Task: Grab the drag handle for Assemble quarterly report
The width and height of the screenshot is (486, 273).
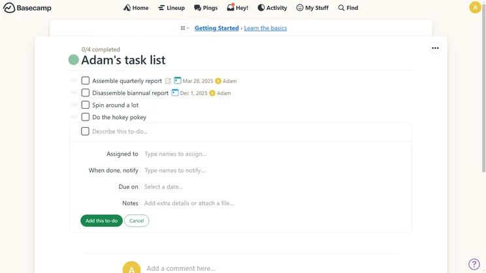Action: click(74, 80)
